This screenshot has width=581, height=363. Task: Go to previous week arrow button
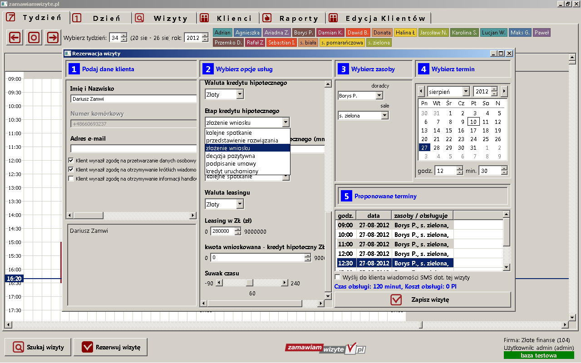[x=15, y=37]
